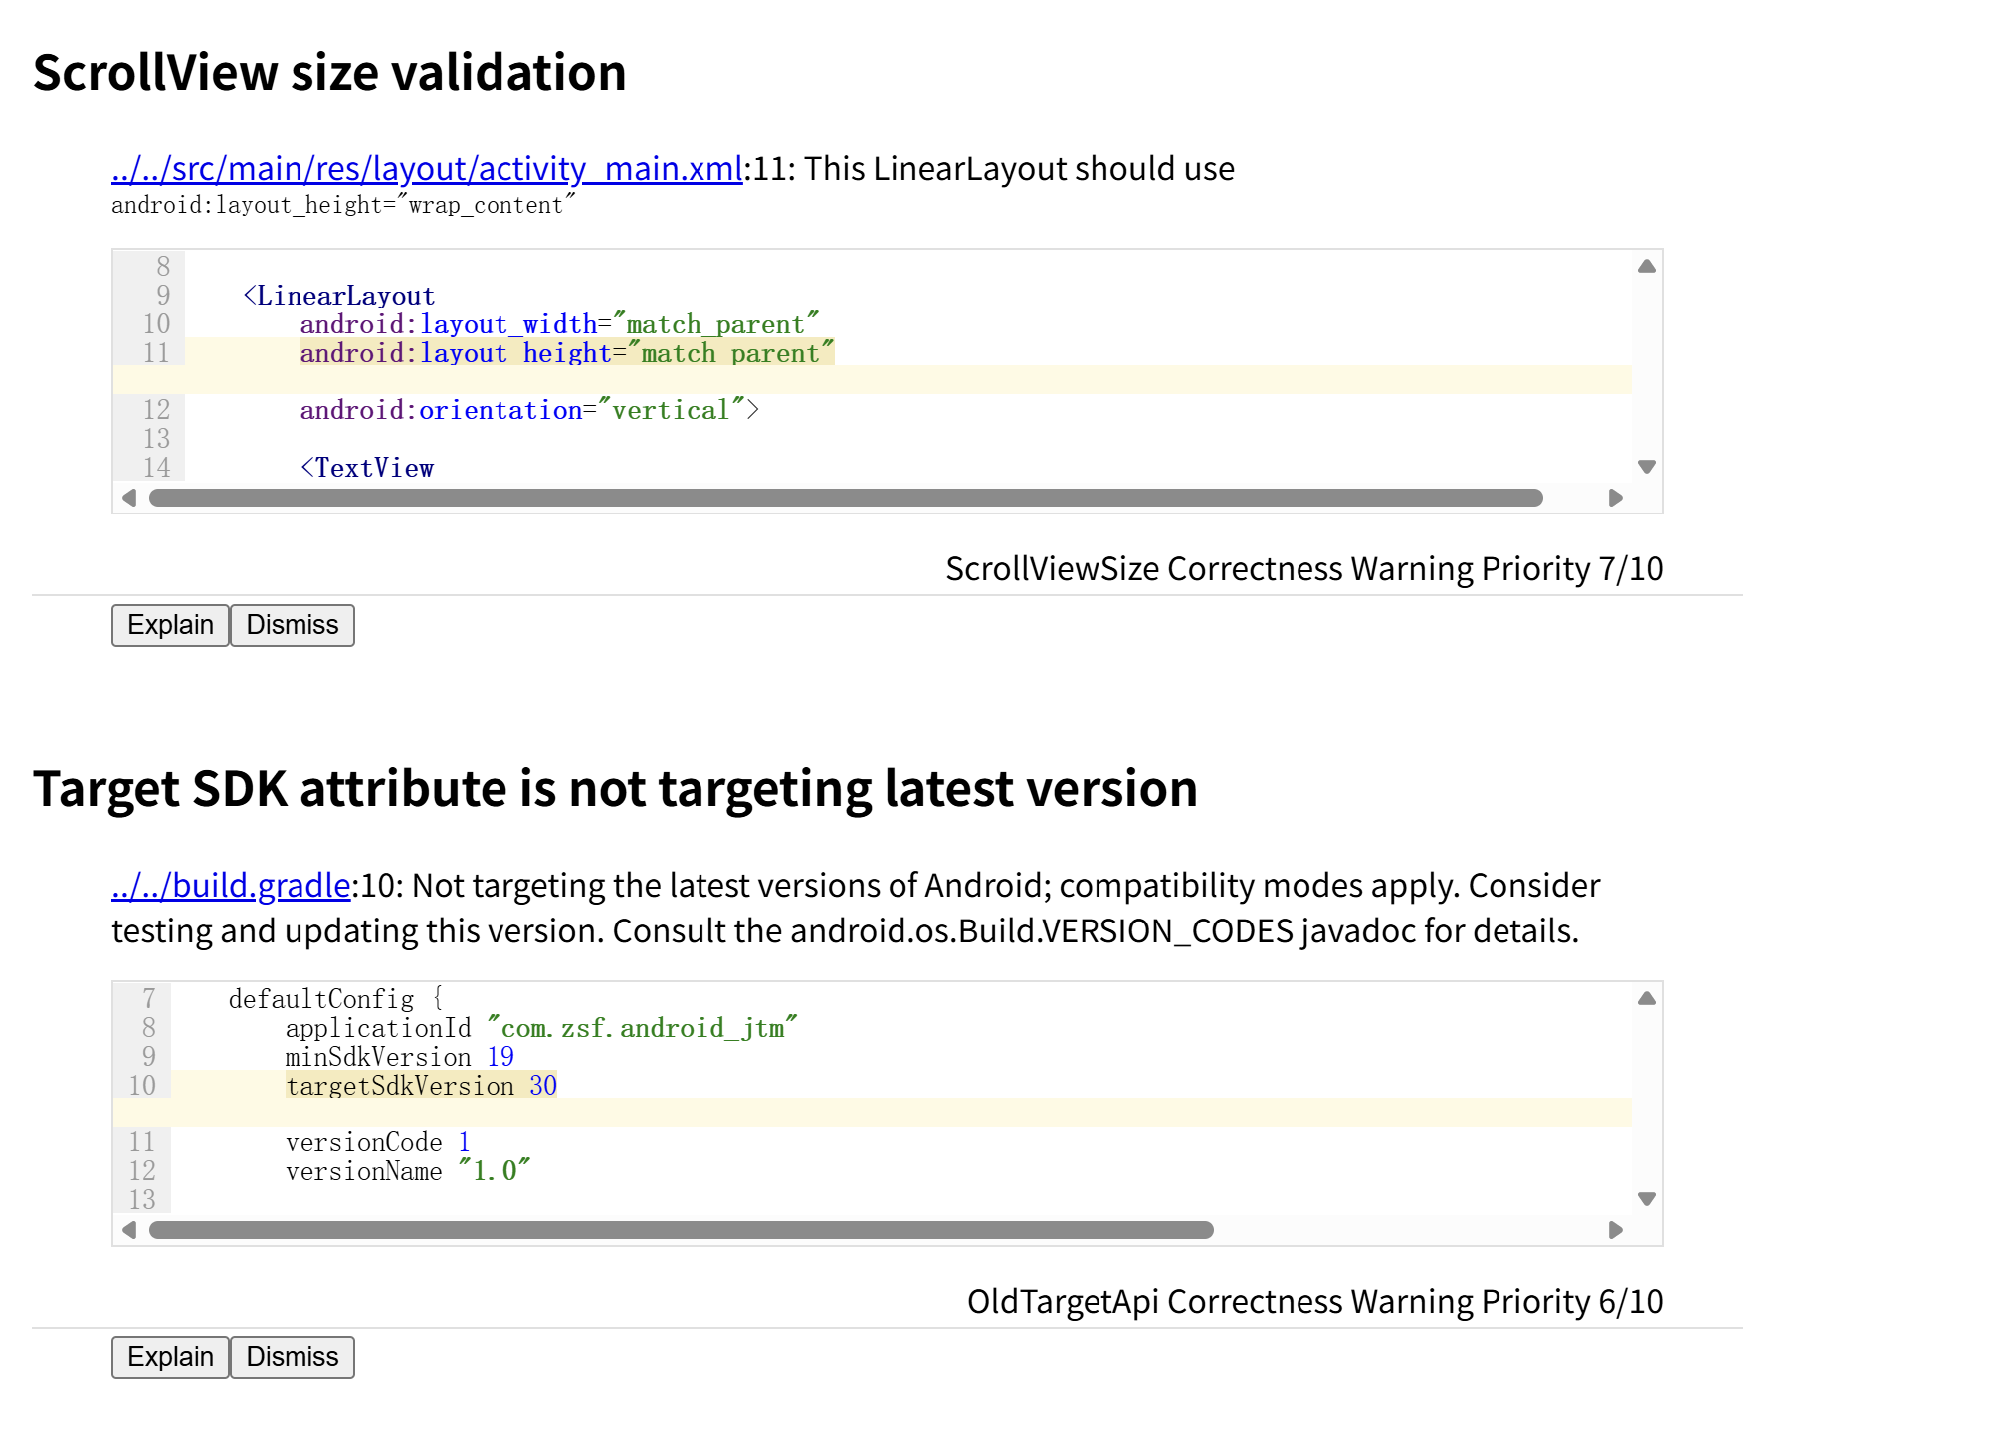This screenshot has height=1435, width=1999.
Task: Open the activity_main.xml file link
Action: coord(427,169)
